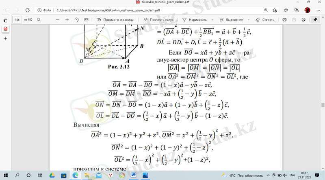Show hidden system tray icons

click(268, 176)
